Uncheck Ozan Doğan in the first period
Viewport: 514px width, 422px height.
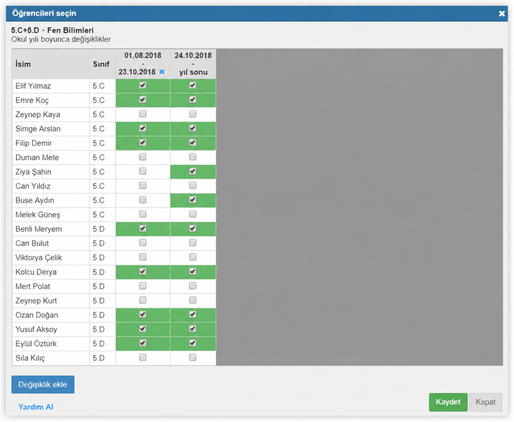143,315
